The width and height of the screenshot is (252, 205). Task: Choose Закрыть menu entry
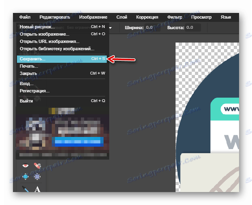(x=62, y=73)
